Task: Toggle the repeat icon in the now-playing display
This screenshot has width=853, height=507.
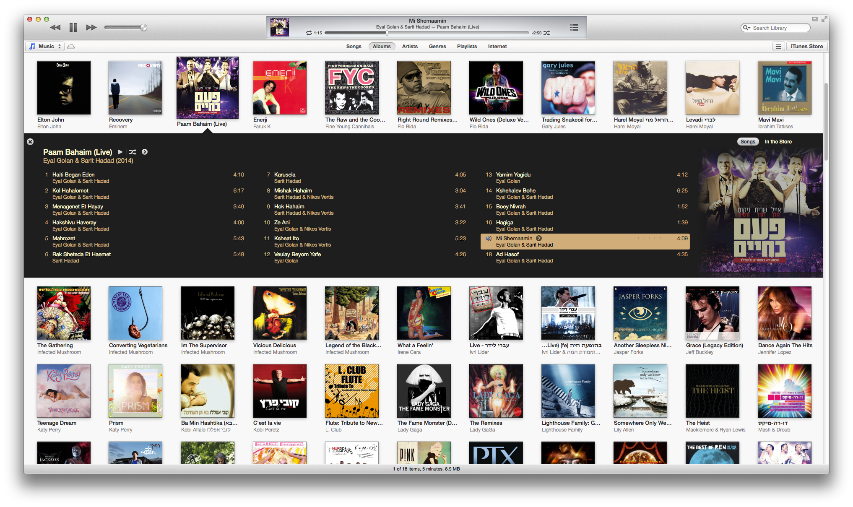Action: pos(309,33)
